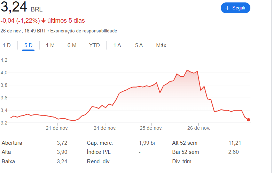Image resolution: width=273 pixels, height=173 pixels.
Task: Click the Alt 52 sem value 11,21
Action: pos(234,143)
